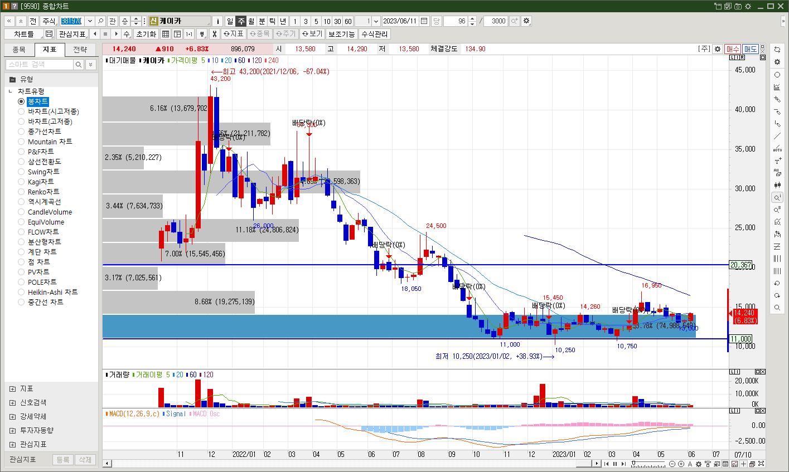This screenshot has height=472, width=789.
Task: Click the 매도 sell button
Action: (x=751, y=49)
